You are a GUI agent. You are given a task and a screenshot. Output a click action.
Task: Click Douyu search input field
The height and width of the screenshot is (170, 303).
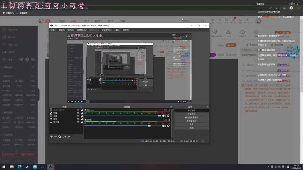191,21
